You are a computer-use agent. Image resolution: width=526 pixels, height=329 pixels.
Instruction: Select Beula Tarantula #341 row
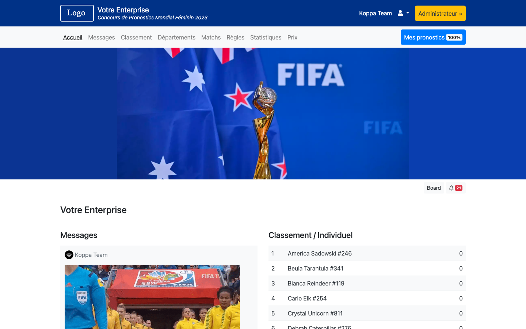(x=367, y=268)
